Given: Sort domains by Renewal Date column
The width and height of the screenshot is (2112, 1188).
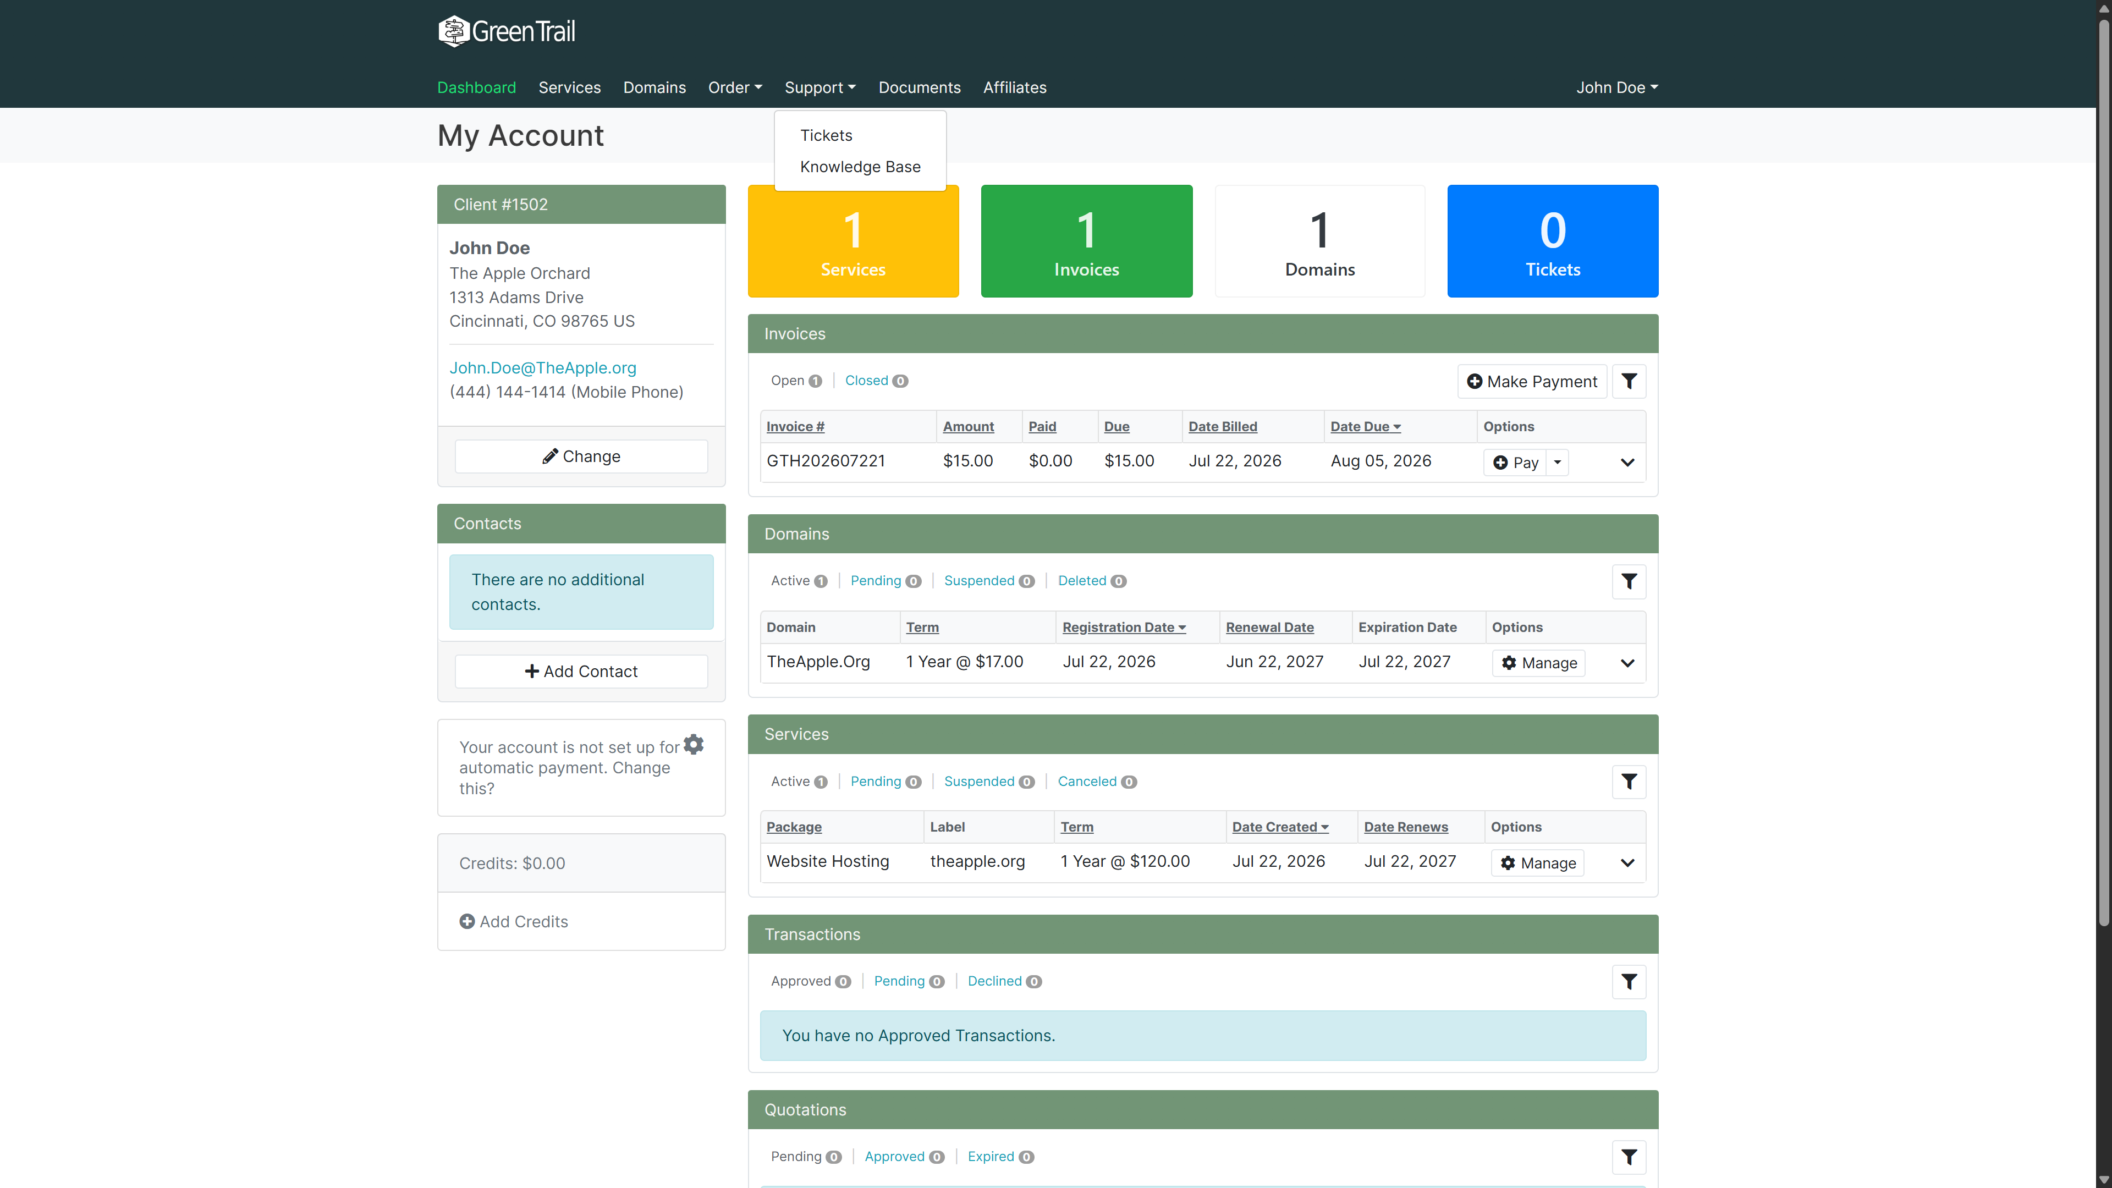Looking at the screenshot, I should click(1269, 627).
